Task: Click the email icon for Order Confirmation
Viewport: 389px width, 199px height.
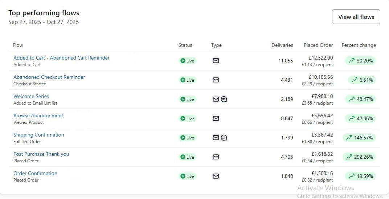Action: [x=216, y=176]
